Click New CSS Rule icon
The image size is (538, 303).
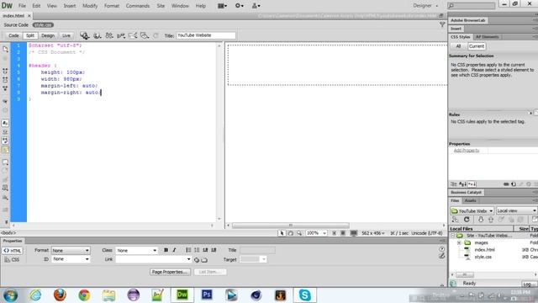[x=514, y=184]
